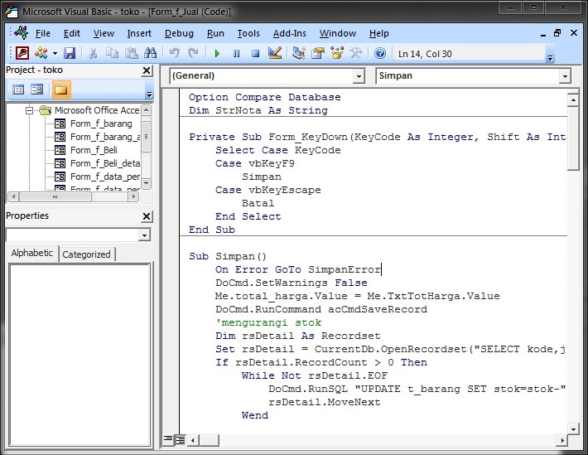Screen dimensions: 588x455
Task: Click the Help question mark icon
Action: tap(380, 53)
